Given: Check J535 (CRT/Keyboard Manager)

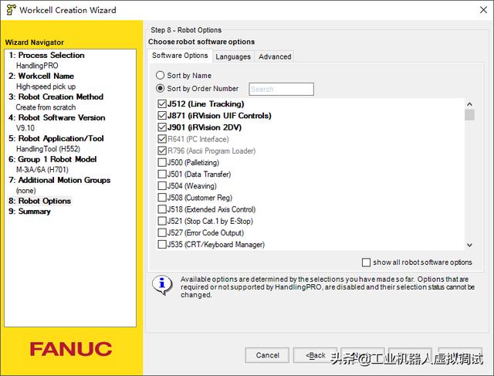Looking at the screenshot, I should [162, 244].
